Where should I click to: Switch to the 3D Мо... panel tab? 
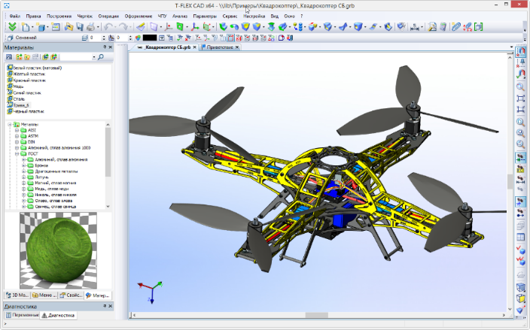click(x=17, y=295)
